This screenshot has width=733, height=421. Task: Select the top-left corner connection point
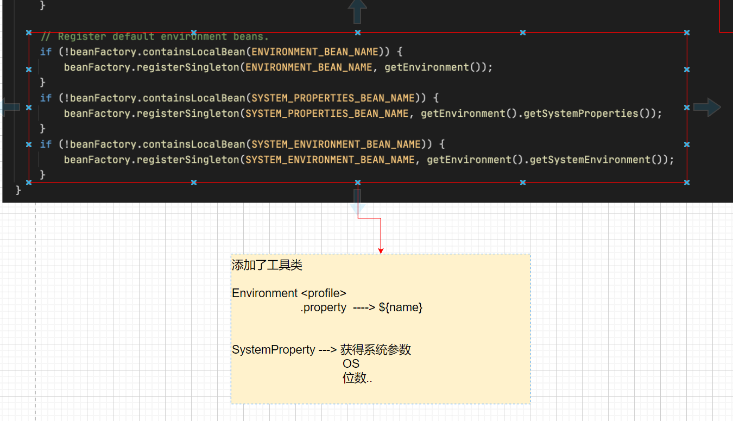click(x=29, y=33)
